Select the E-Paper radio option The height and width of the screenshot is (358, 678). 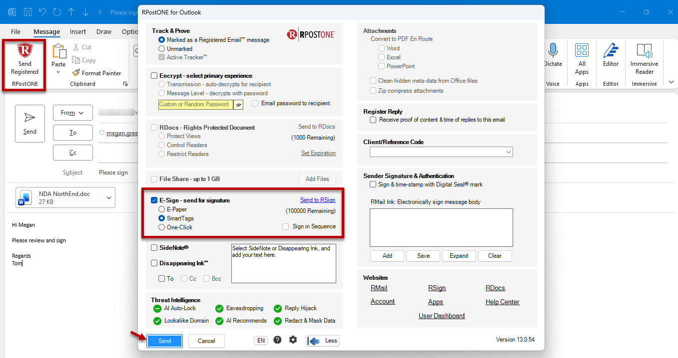coord(161,209)
